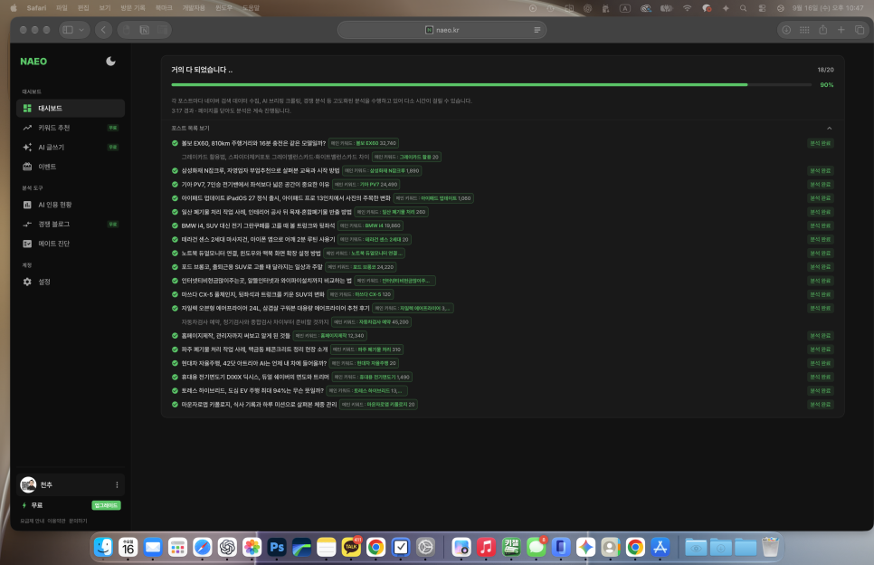Open Photoshop from the Dock

[277, 547]
